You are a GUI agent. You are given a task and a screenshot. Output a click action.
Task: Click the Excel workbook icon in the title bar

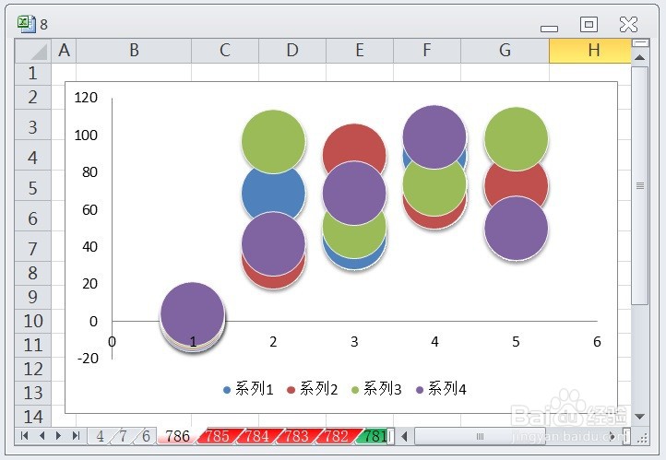click(27, 24)
